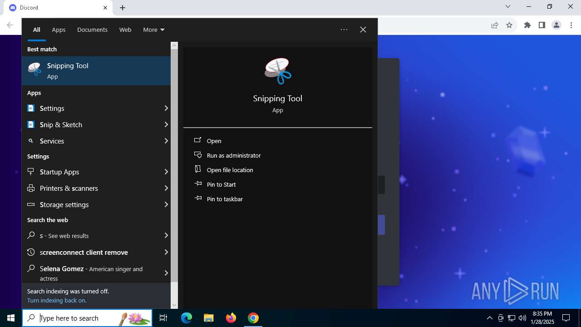
Task: Bookmark this page with the star icon
Action: 509,25
